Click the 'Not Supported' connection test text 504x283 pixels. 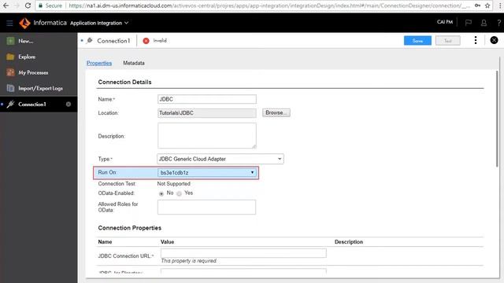tap(173, 184)
